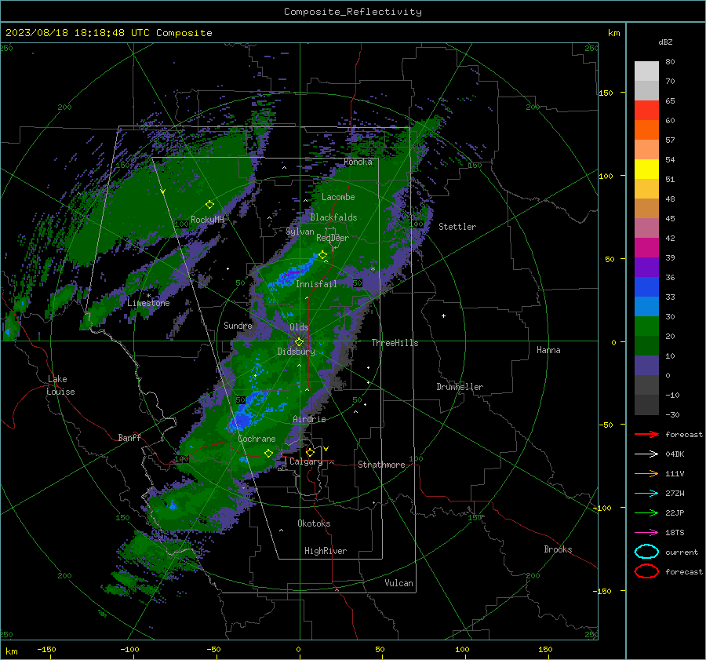Click the Sundre town label

(238, 325)
